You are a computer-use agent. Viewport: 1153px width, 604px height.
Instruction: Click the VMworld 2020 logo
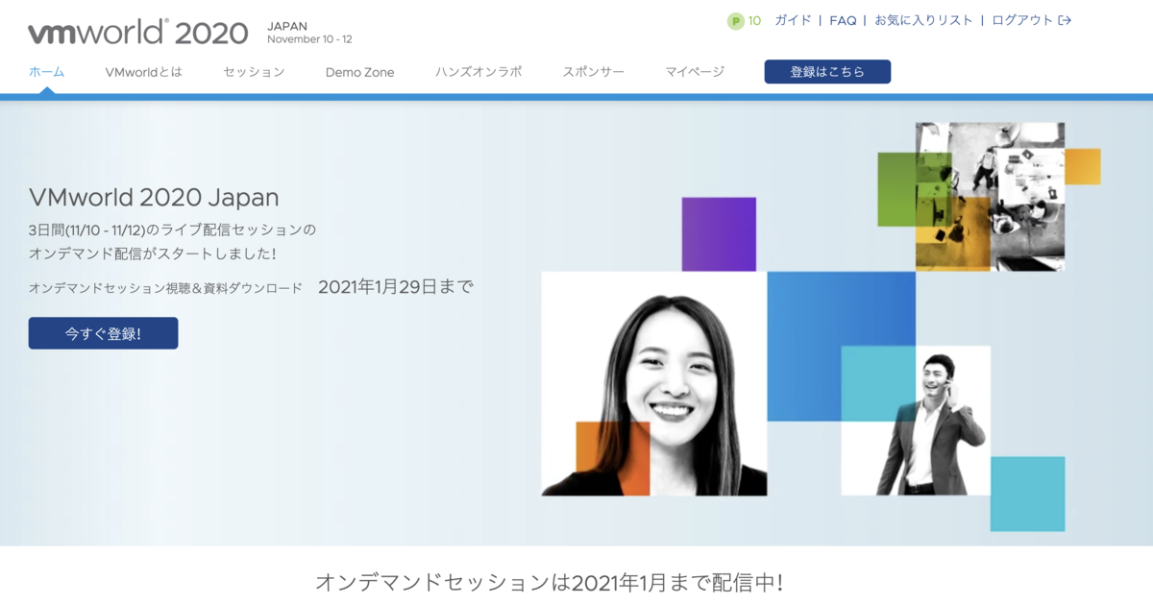pyautogui.click(x=137, y=33)
